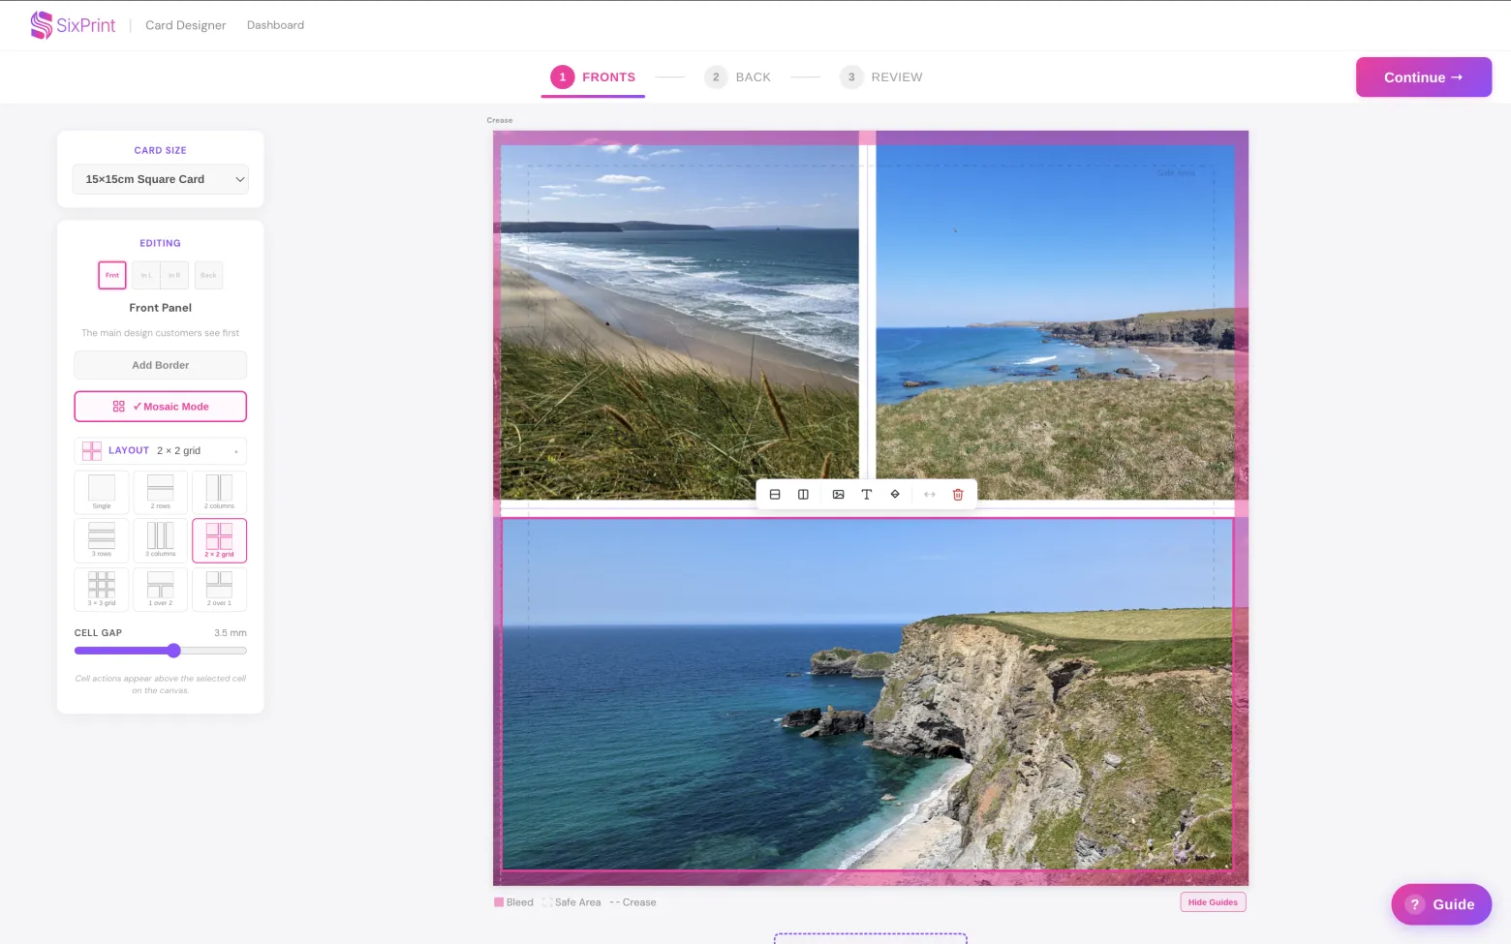Screen dimensions: 1511x944
Task: Split selected cell into rows icon
Action: click(775, 495)
